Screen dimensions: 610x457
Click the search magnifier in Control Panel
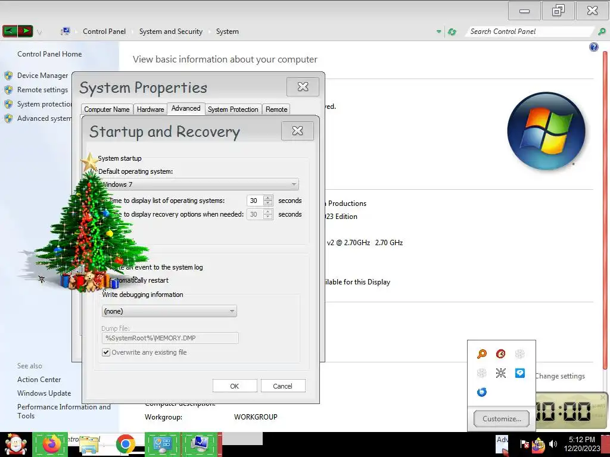pyautogui.click(x=602, y=32)
